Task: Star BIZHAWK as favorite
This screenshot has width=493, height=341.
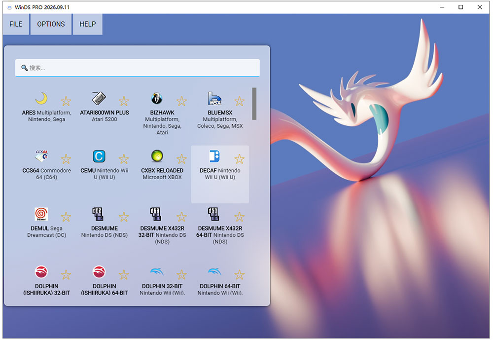Action: (181, 101)
